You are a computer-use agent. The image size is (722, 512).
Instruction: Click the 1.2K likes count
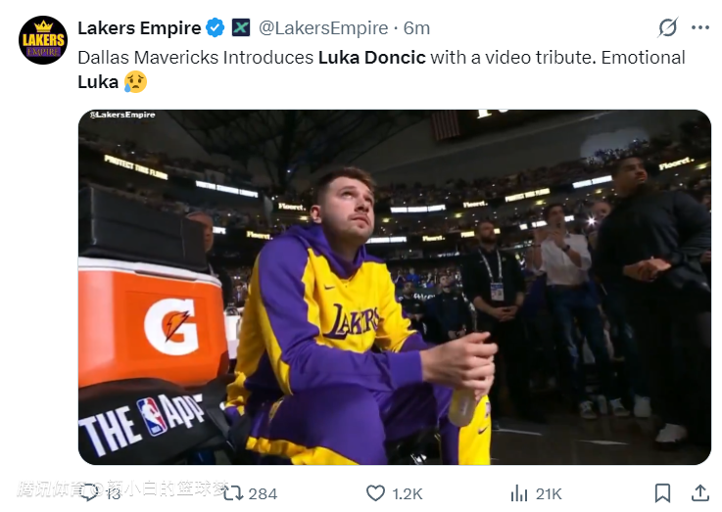pyautogui.click(x=408, y=493)
